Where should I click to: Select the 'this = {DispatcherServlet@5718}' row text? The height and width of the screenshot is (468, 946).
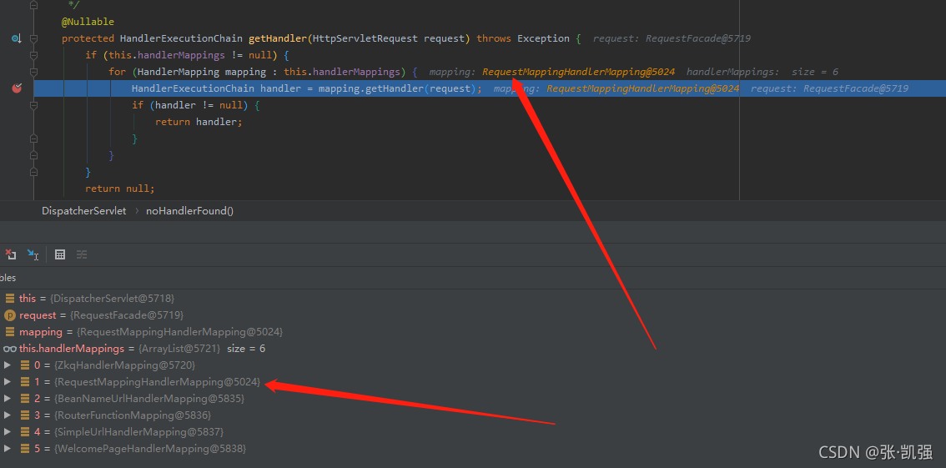click(x=97, y=298)
